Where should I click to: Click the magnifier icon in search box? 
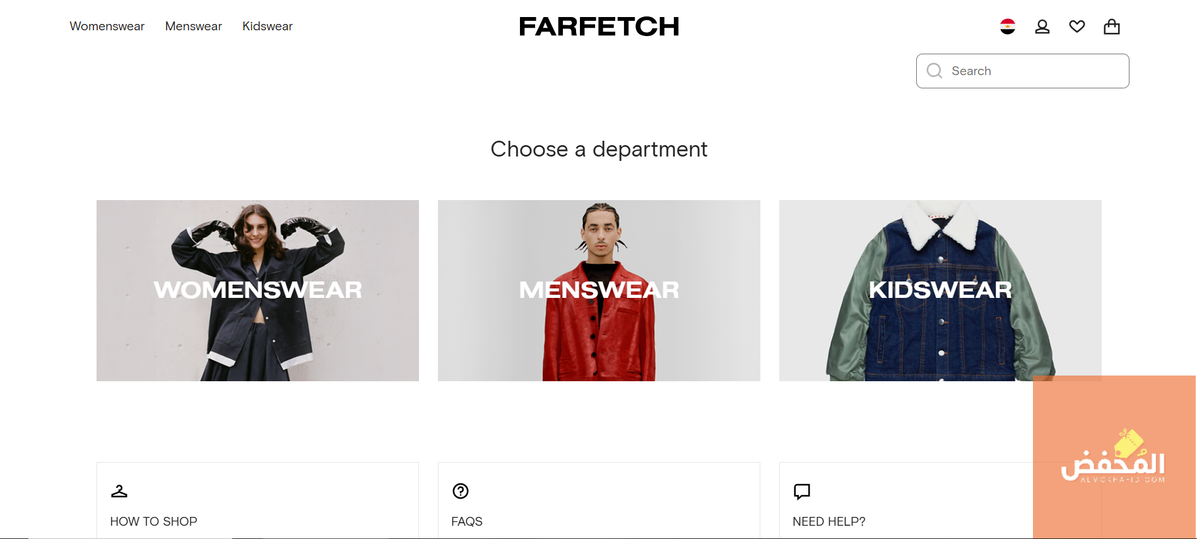(x=935, y=71)
